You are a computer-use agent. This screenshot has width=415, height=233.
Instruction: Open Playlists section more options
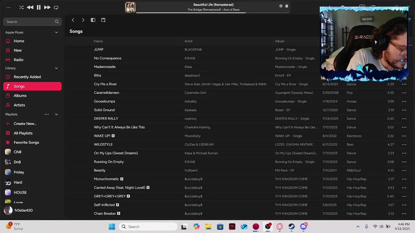[47, 115]
